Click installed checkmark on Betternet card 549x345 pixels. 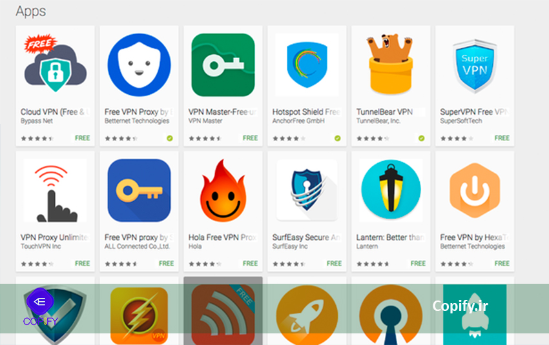(170, 139)
